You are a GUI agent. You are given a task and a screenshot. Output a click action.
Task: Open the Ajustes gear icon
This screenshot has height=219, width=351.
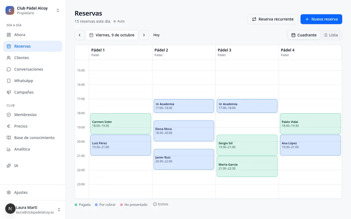pos(9,192)
